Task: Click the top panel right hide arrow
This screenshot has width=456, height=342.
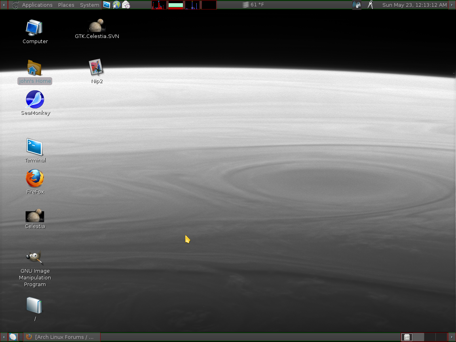Action: point(452,5)
